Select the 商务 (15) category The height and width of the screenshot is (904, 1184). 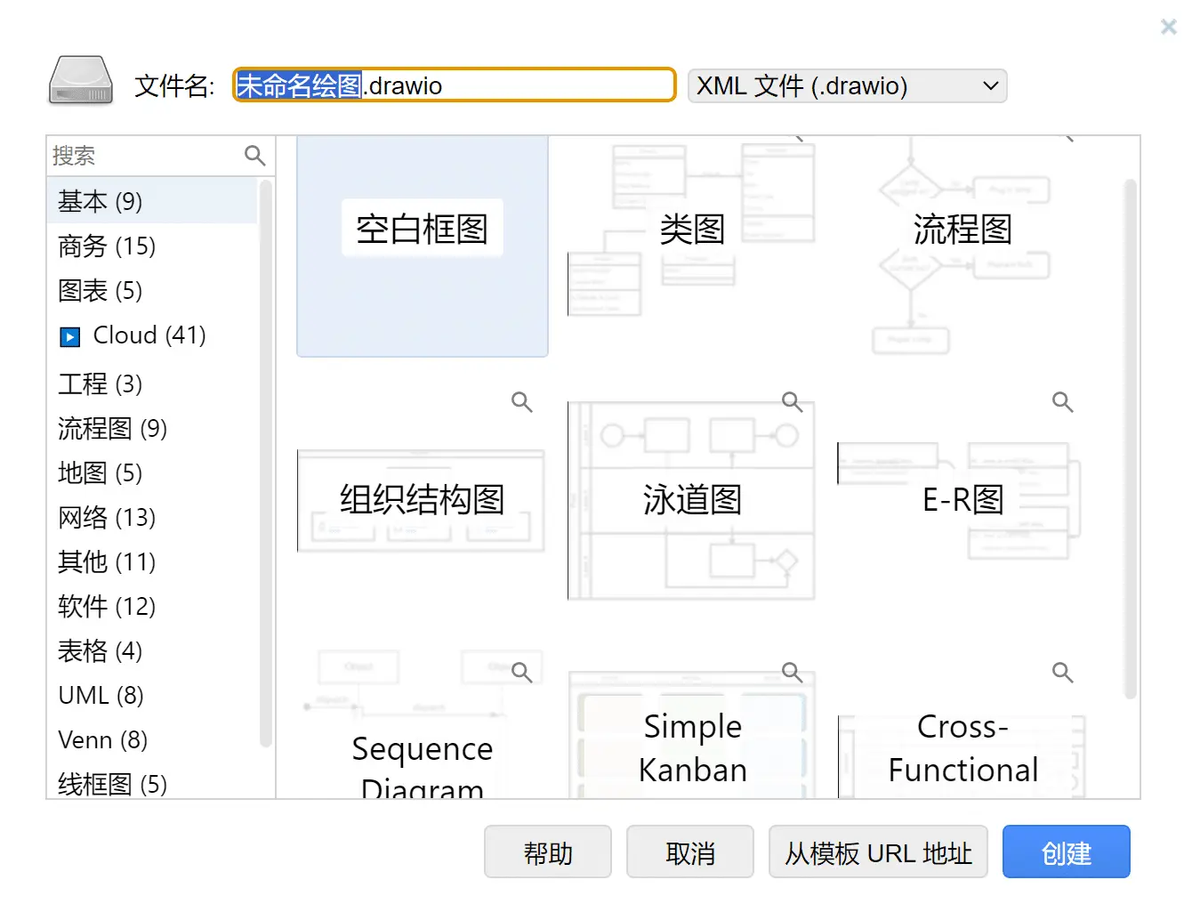[107, 246]
